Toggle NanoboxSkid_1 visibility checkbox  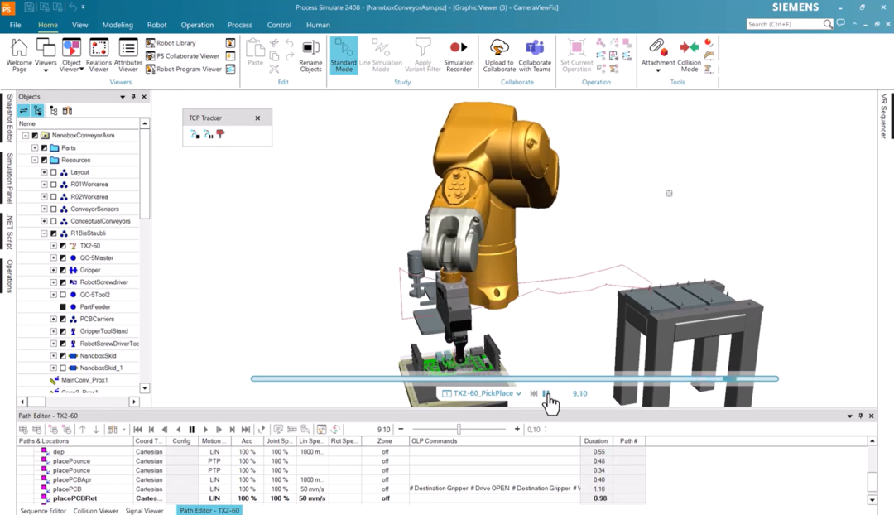tap(63, 368)
